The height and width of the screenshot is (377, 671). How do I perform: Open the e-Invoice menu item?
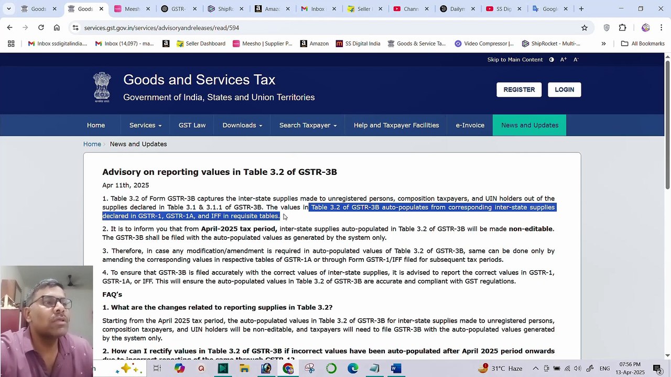pyautogui.click(x=470, y=125)
